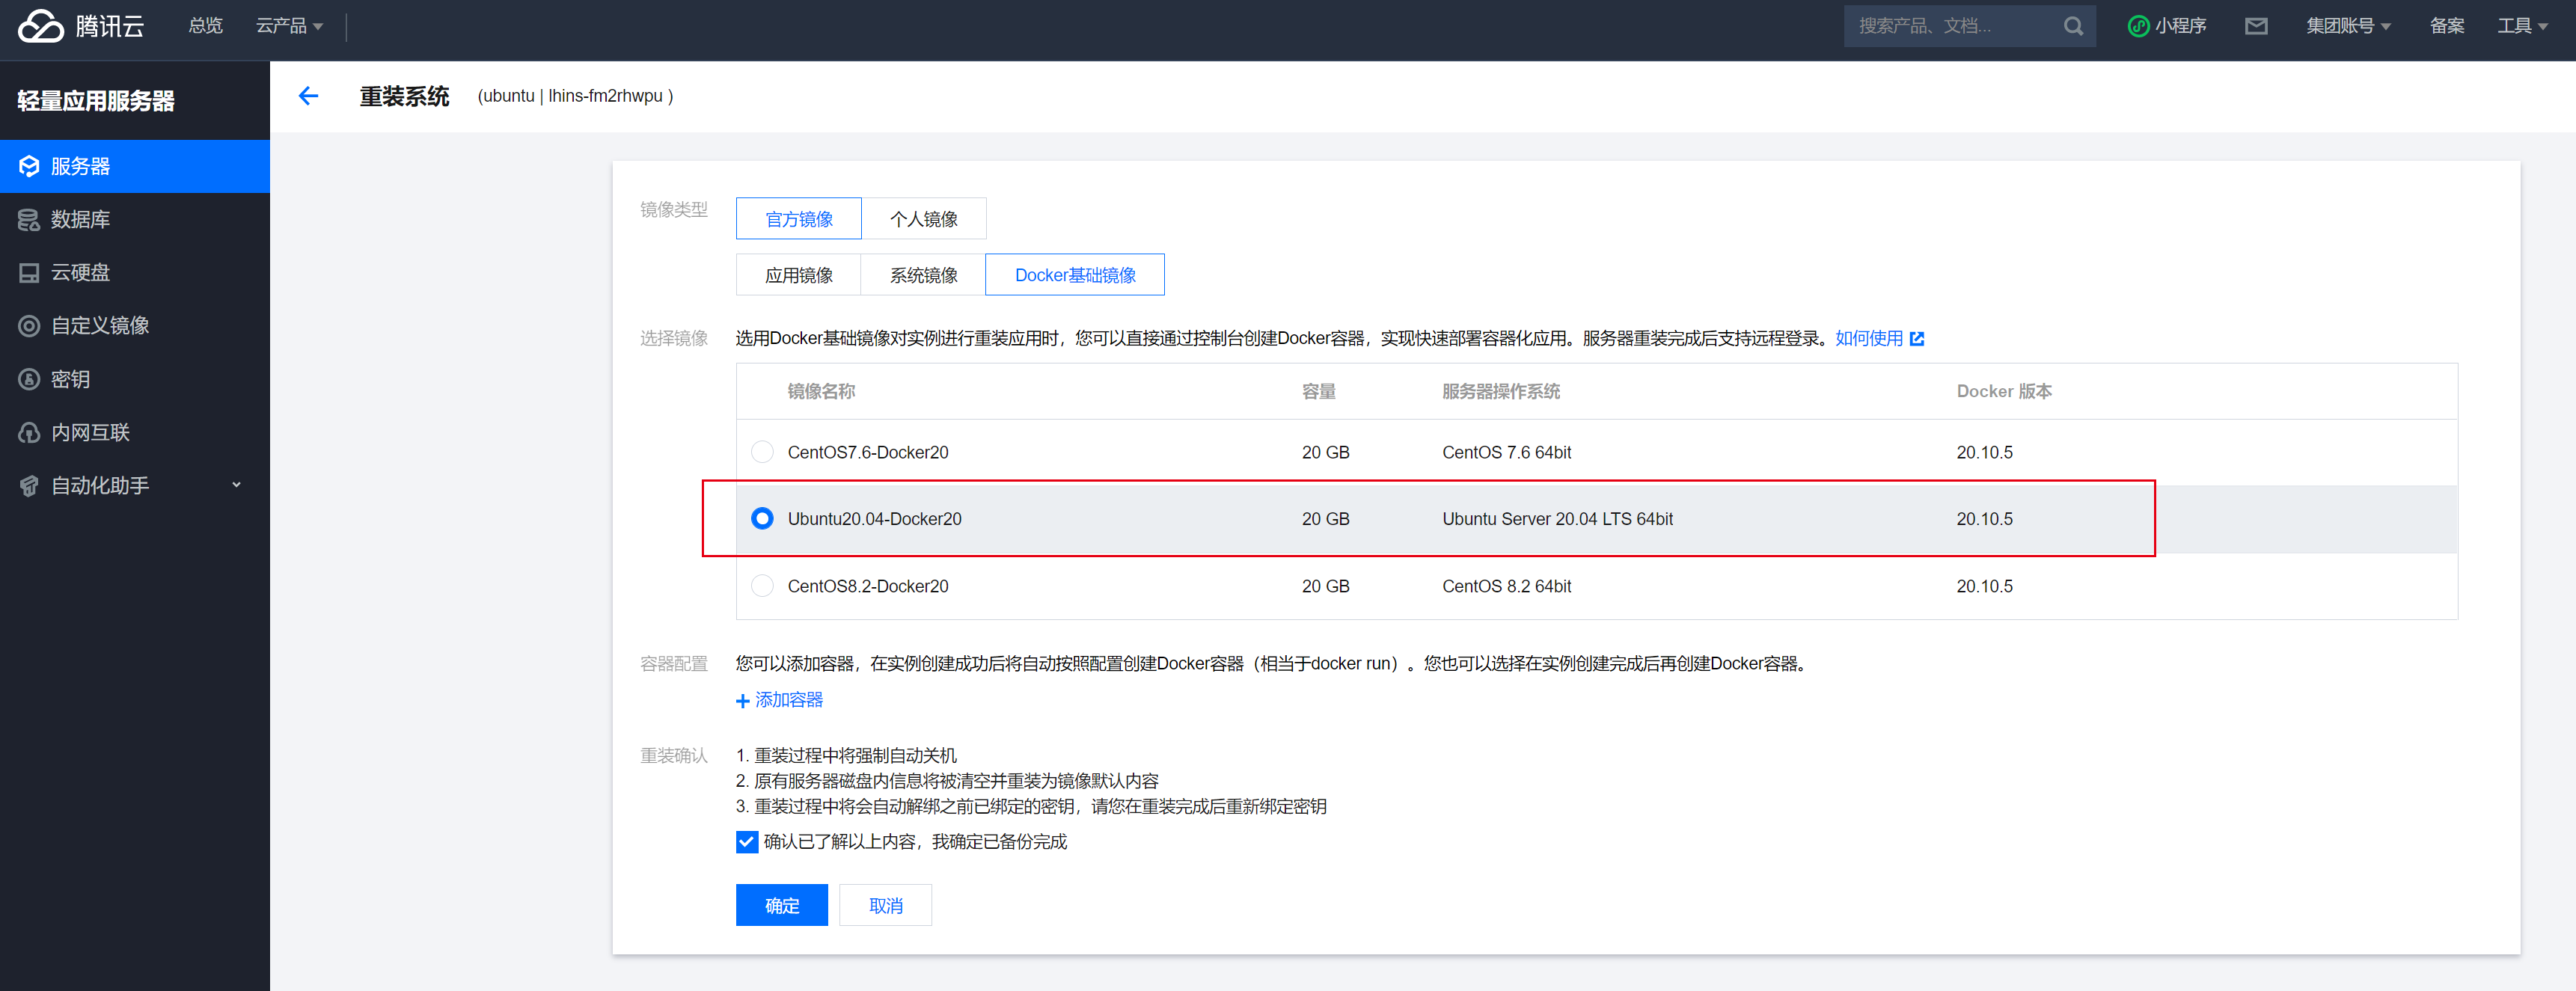Image resolution: width=2576 pixels, height=991 pixels.
Task: Click the CentOS 8.2 64bit cell
Action: click(x=1506, y=586)
